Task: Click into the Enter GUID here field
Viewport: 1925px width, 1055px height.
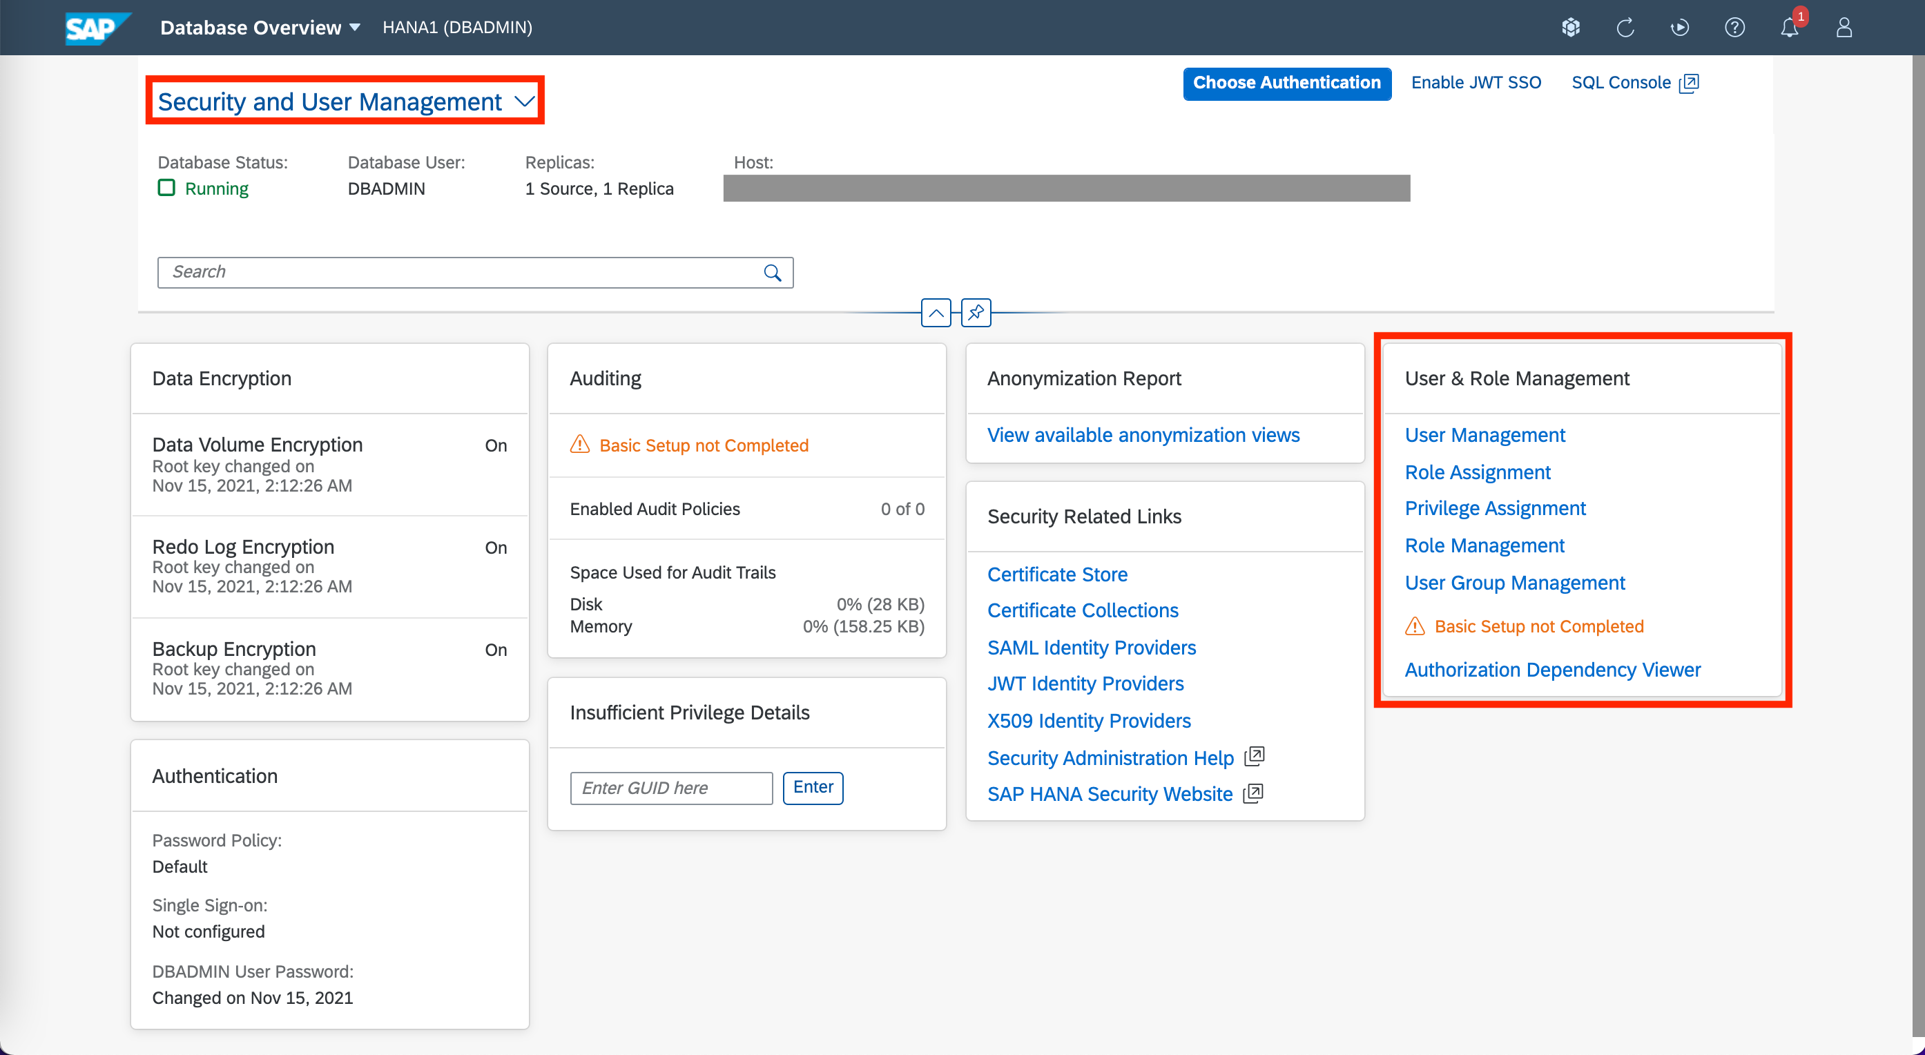Action: [x=670, y=788]
